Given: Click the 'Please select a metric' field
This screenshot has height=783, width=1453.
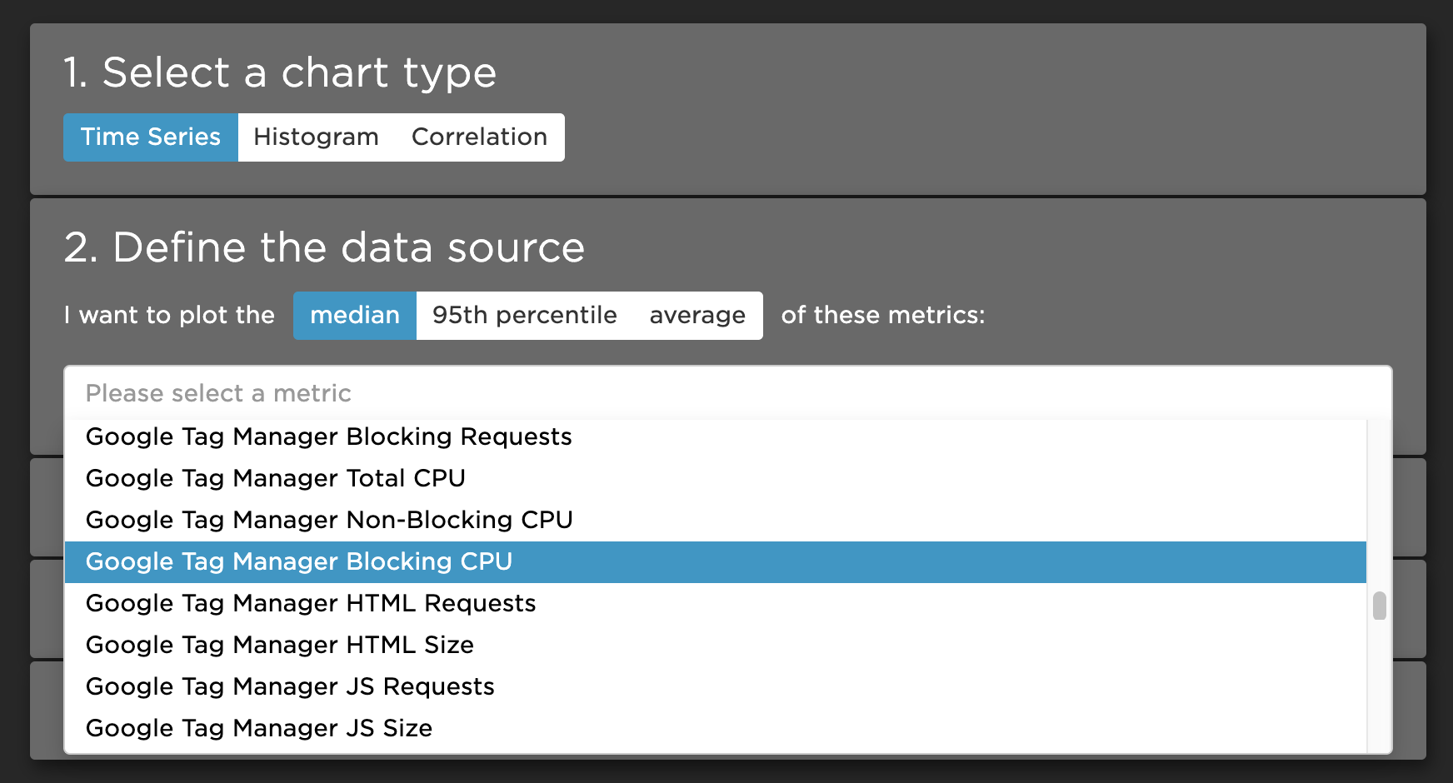Looking at the screenshot, I should (726, 393).
